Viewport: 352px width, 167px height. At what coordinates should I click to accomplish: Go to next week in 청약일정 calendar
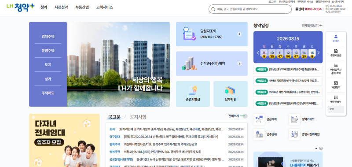click(318, 53)
